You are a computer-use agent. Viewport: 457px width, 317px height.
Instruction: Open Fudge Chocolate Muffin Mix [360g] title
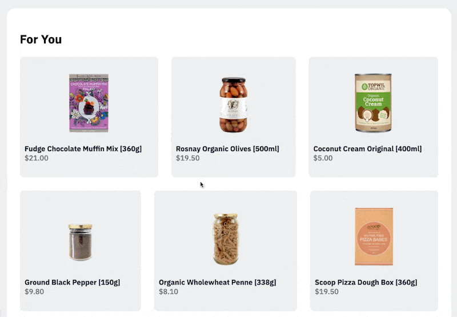[83, 149]
